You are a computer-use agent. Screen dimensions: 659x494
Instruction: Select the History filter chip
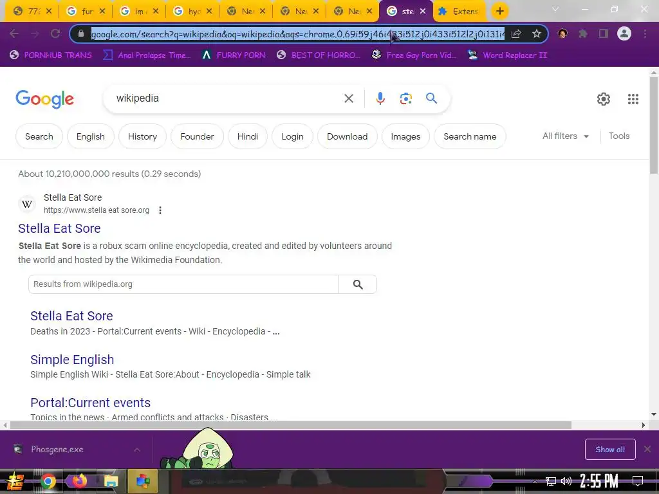tap(142, 136)
